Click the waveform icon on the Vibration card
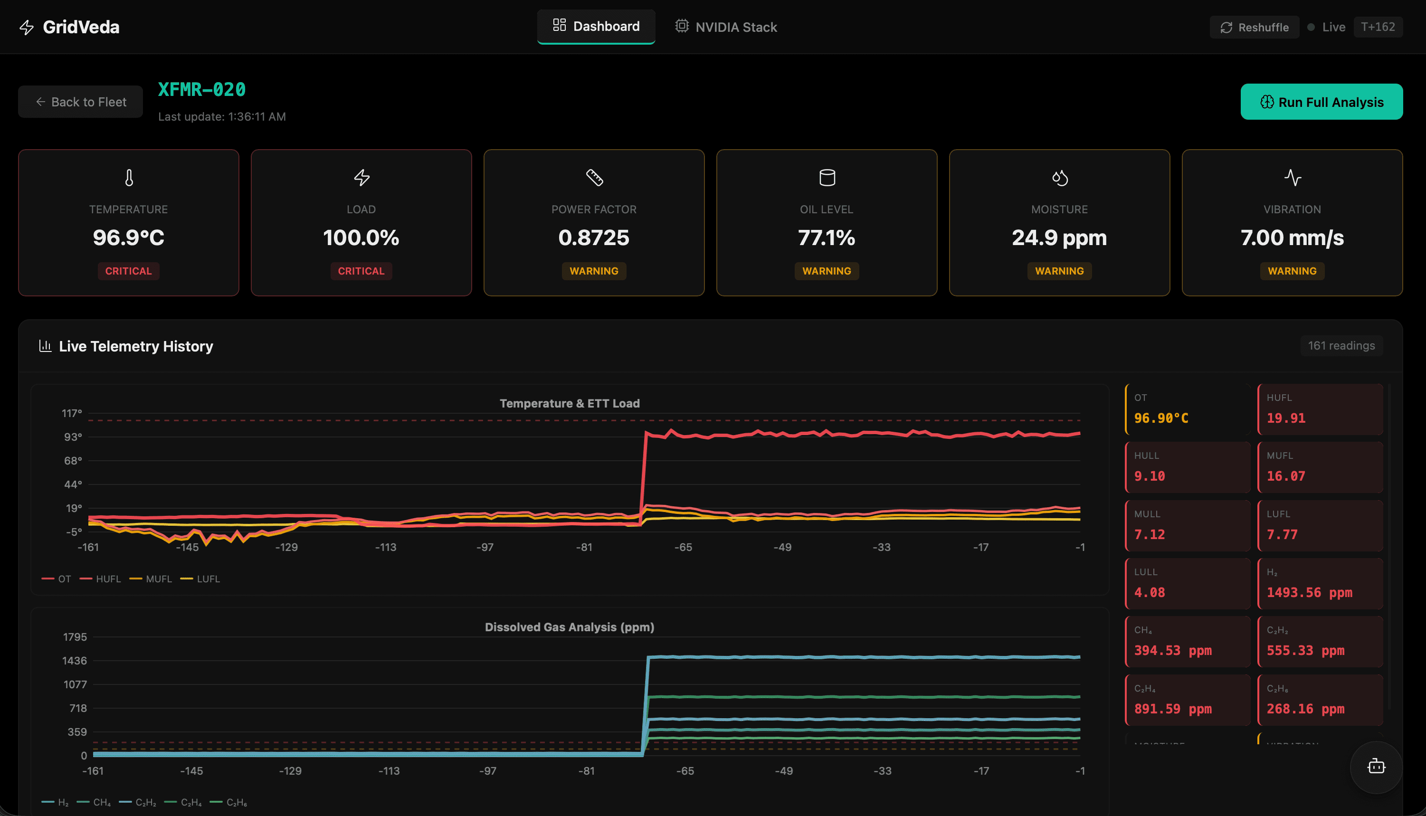The height and width of the screenshot is (816, 1426). coord(1292,178)
